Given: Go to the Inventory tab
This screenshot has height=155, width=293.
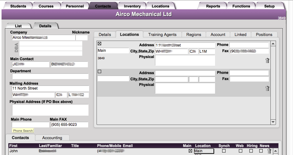Looking at the screenshot, I should tap(132, 6).
